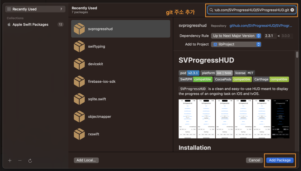The width and height of the screenshot is (301, 171).
Task: Click the pod v2.3.1 badge
Action: coord(189,73)
